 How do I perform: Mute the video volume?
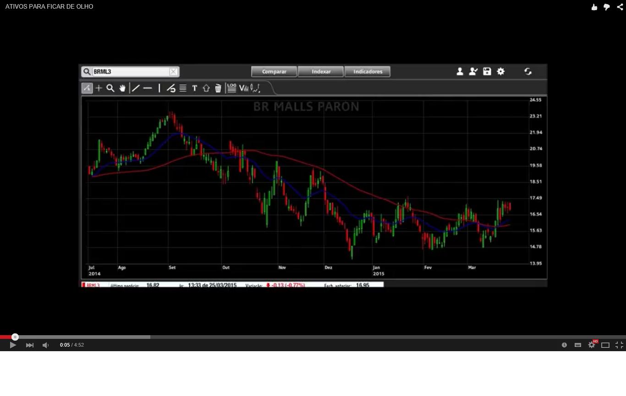tap(45, 345)
